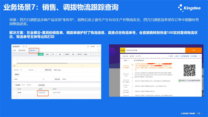This screenshot has height=117, width=208.
Task: Click the Kingdee logo
Action: [189, 8]
